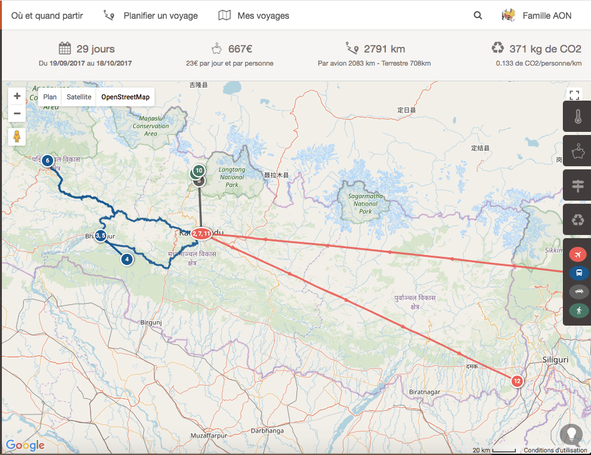Switch map to Satellite view

(x=79, y=97)
